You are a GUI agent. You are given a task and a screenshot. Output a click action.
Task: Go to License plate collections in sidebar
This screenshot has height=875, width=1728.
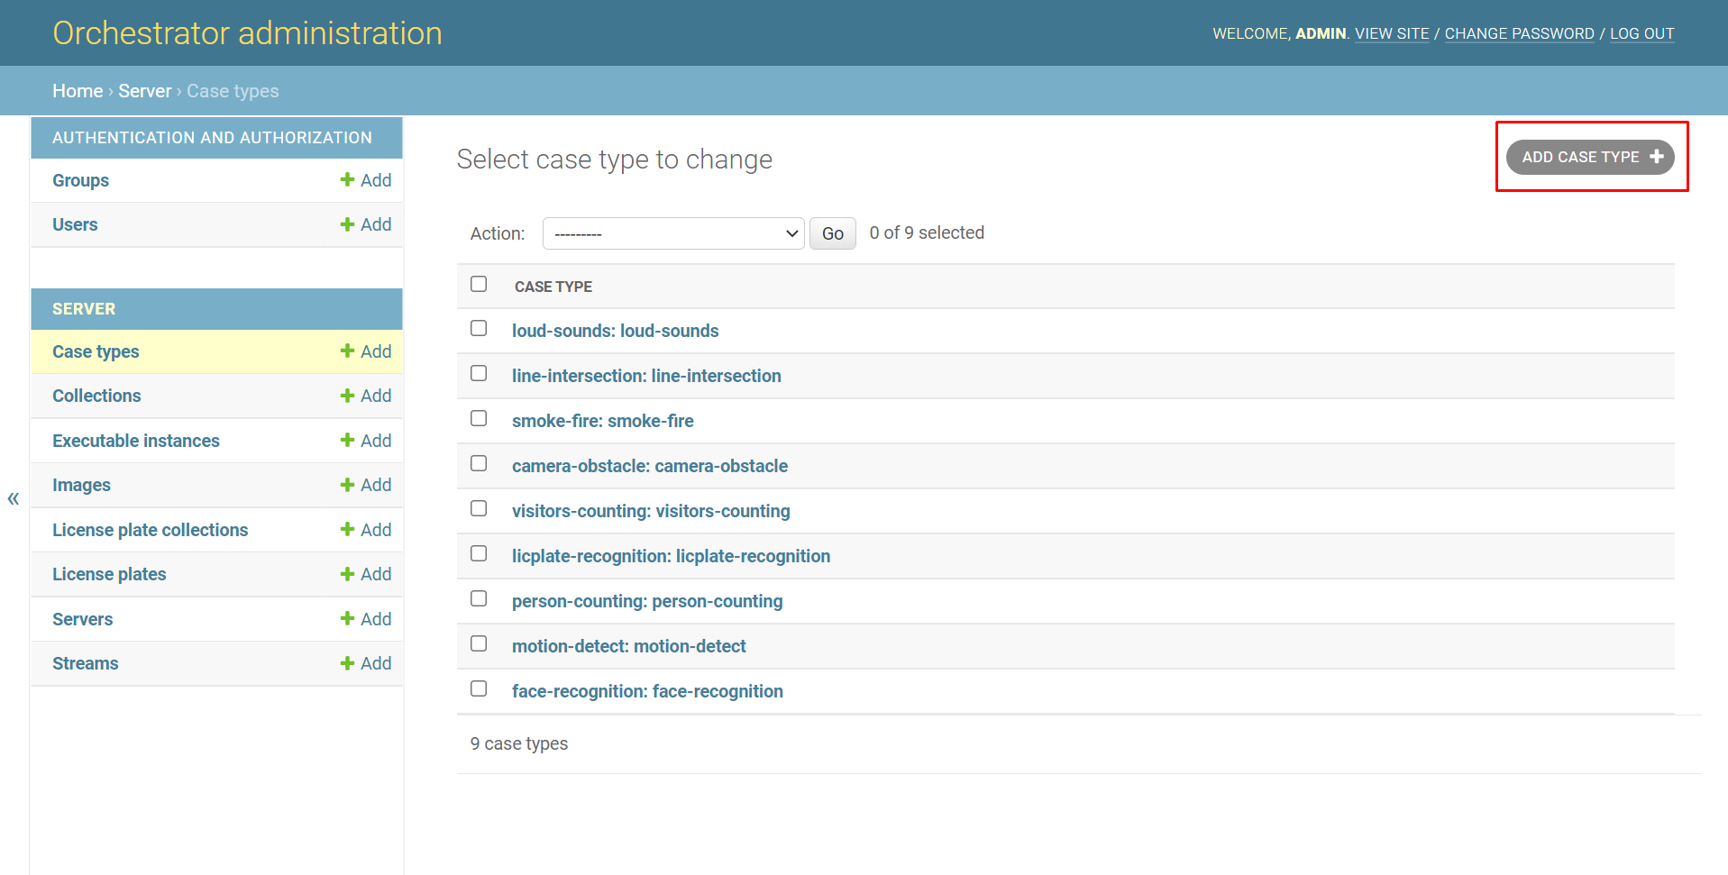pyautogui.click(x=150, y=530)
